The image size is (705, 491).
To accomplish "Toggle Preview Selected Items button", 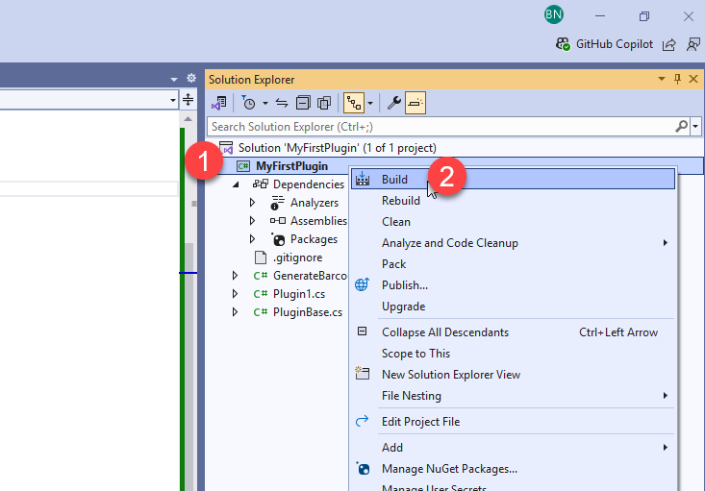I will [x=415, y=104].
